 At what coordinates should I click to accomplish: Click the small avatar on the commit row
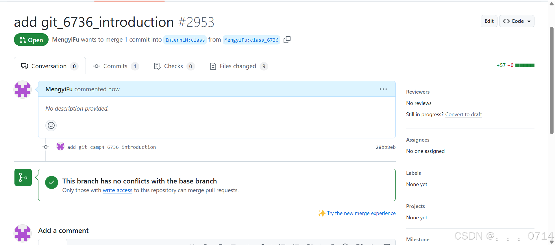60,146
